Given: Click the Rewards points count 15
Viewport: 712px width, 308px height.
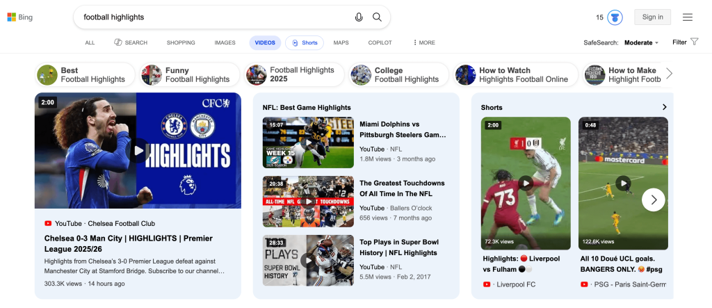Looking at the screenshot, I should [599, 17].
